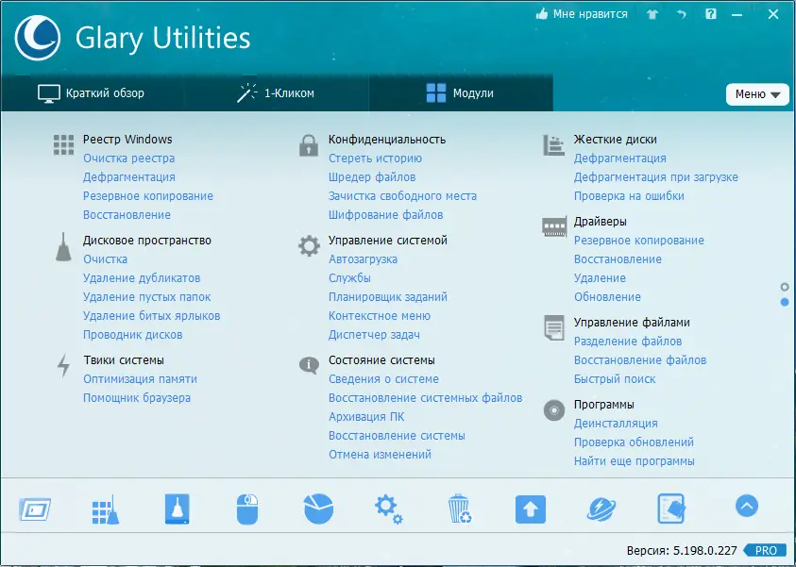Image resolution: width=796 pixels, height=567 pixels.
Task: Open the Меню dropdown button
Action: [x=757, y=94]
